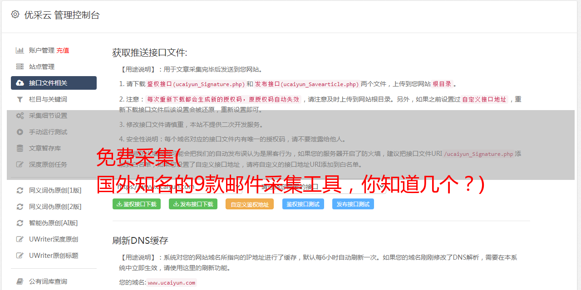581x290 pixels.
Task: Click the green 发布接口下载 button
Action: (x=193, y=204)
